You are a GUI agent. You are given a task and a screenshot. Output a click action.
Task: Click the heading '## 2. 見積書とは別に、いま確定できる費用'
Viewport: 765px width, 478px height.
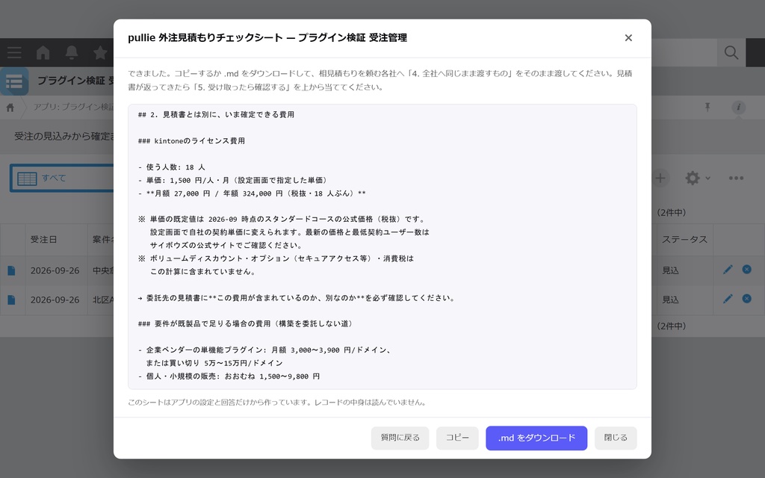pyautogui.click(x=216, y=114)
